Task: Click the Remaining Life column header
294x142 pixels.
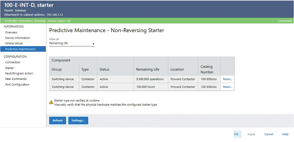Action: coord(148,69)
